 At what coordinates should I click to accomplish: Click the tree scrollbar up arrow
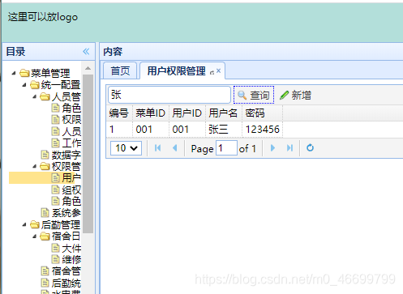[x=88, y=68]
